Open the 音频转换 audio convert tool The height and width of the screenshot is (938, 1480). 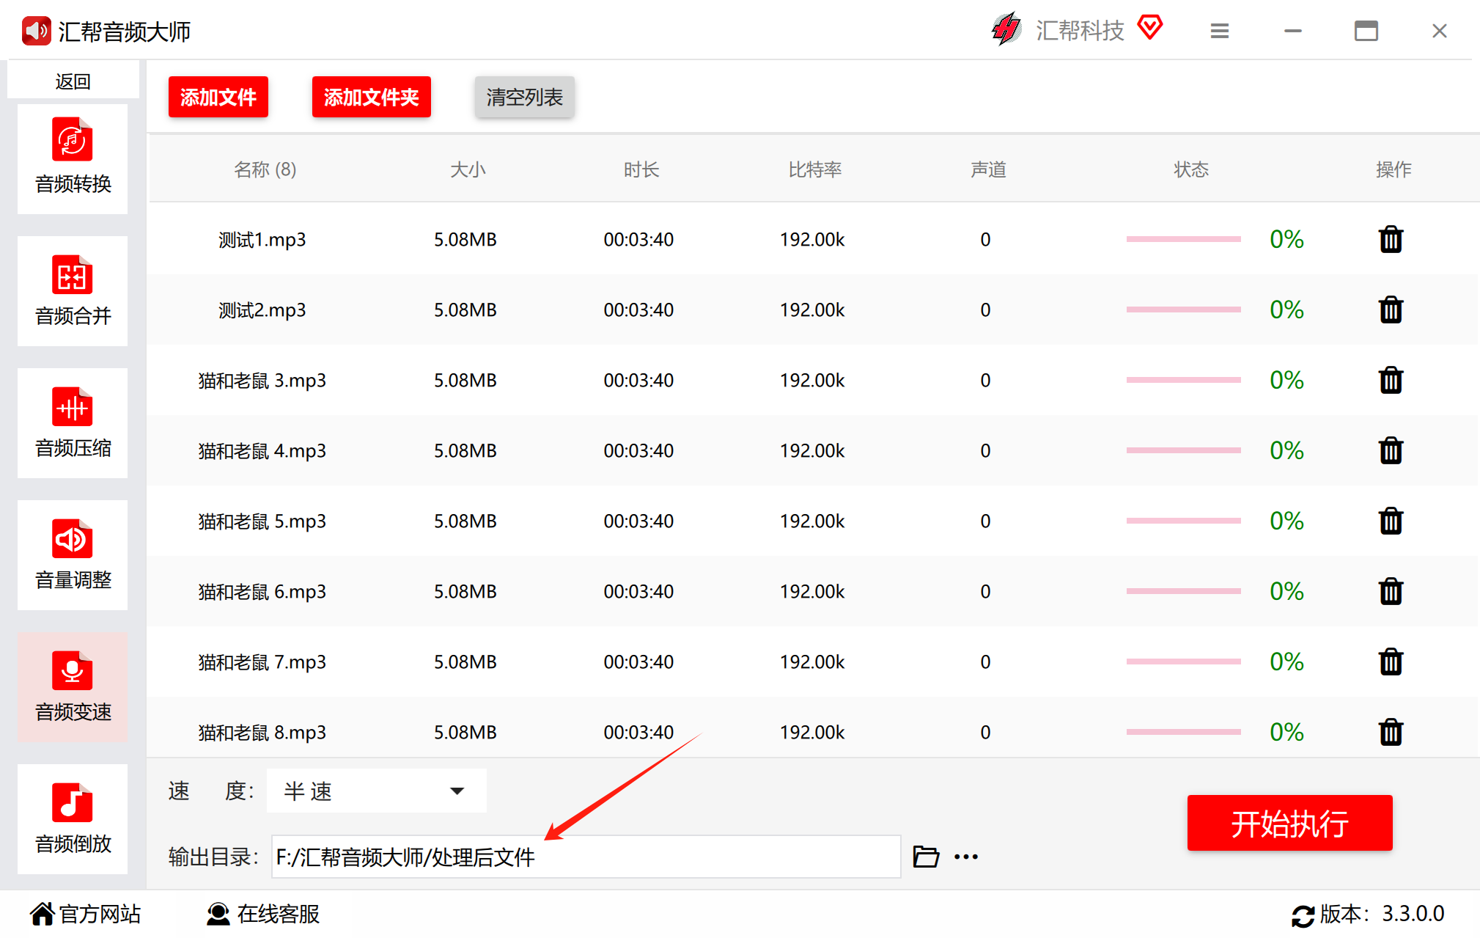tap(73, 158)
